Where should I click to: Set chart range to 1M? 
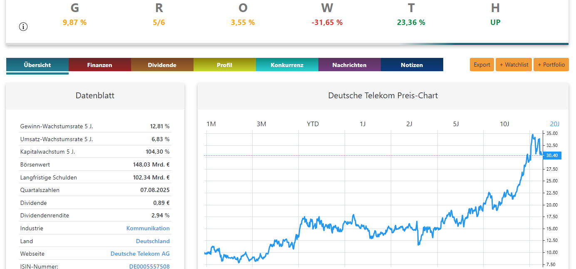point(211,124)
